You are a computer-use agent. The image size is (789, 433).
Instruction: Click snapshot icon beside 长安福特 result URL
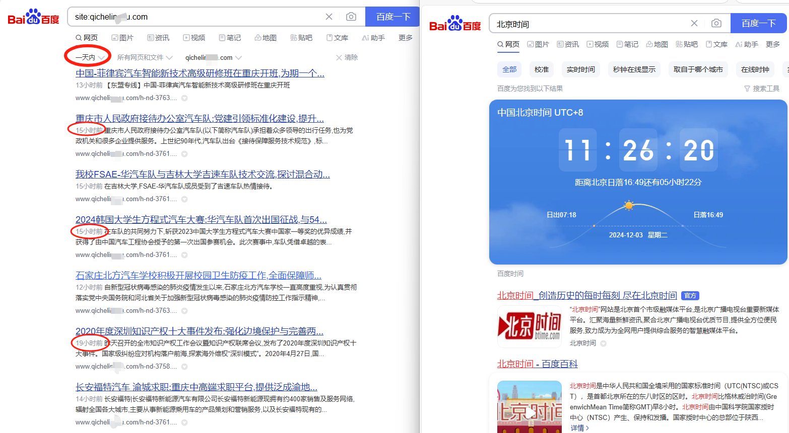coord(184,422)
